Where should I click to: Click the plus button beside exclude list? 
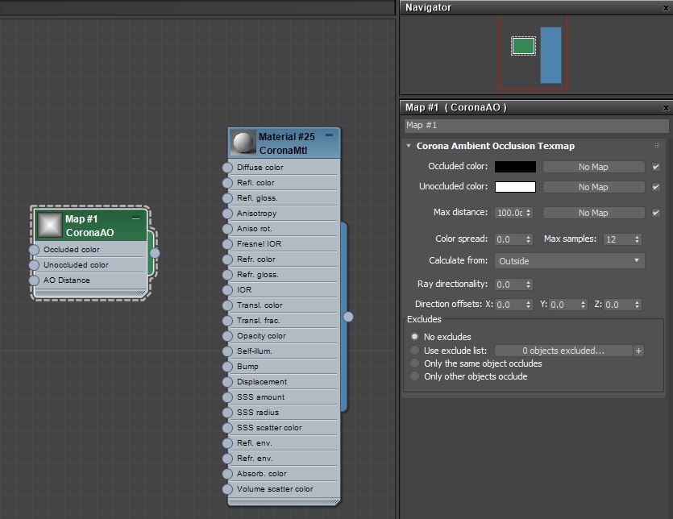tap(638, 351)
